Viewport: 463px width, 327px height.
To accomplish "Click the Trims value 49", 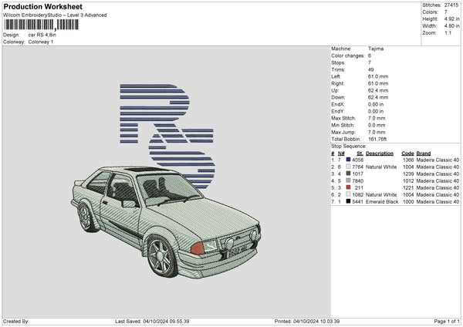I will pos(371,69).
